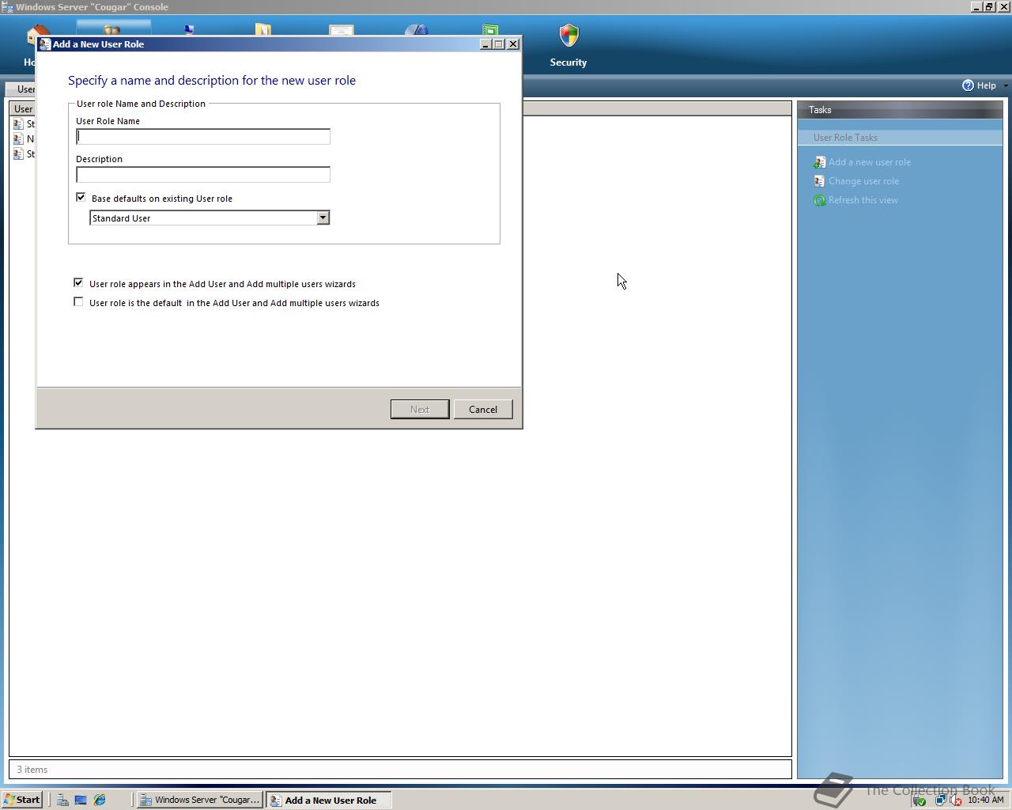Viewport: 1012px width, 810px height.
Task: Select 'Refresh this view' task
Action: coord(863,200)
